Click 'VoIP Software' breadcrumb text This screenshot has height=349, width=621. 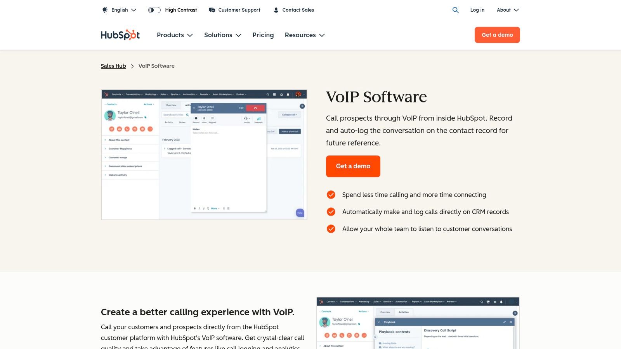point(156,66)
